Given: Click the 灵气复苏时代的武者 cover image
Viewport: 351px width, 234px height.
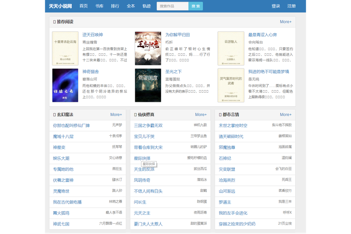Looking at the screenshot, I should (231, 85).
